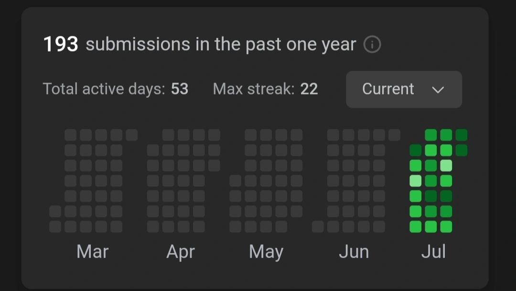The width and height of the screenshot is (516, 291).
Task: Click the Jun month label
Action: coord(354,252)
